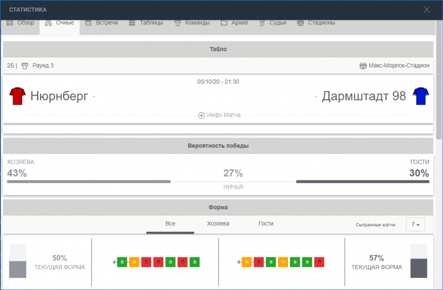Open the Сыгранные матчи dropdown showing 7
The image size is (443, 290).
pos(415,225)
